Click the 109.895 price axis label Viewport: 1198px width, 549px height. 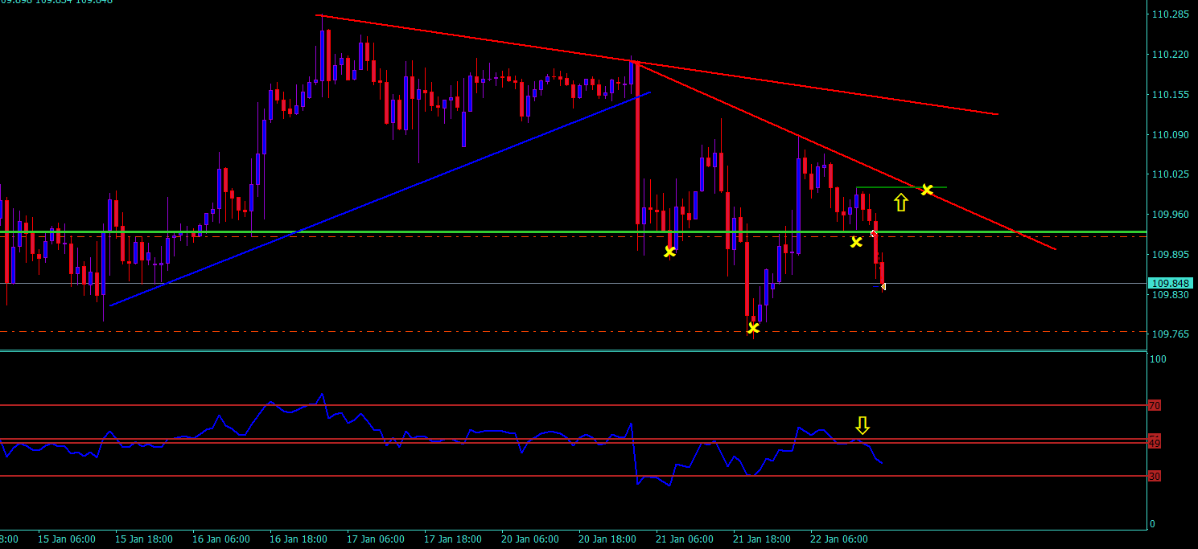[x=1171, y=255]
